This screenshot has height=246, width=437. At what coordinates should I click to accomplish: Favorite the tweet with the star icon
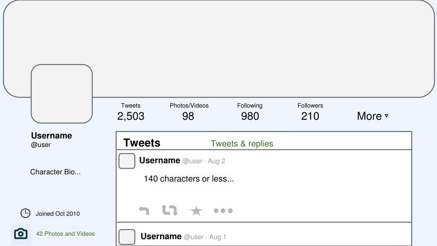click(x=196, y=211)
